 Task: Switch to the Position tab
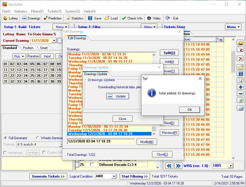tap(28, 48)
